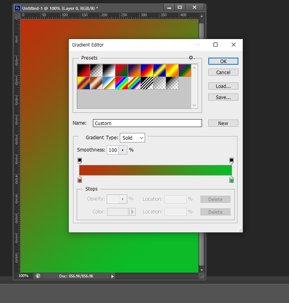Click document vertical scrollbar up arrow
This screenshot has height=303, width=289.
pos(202,16)
